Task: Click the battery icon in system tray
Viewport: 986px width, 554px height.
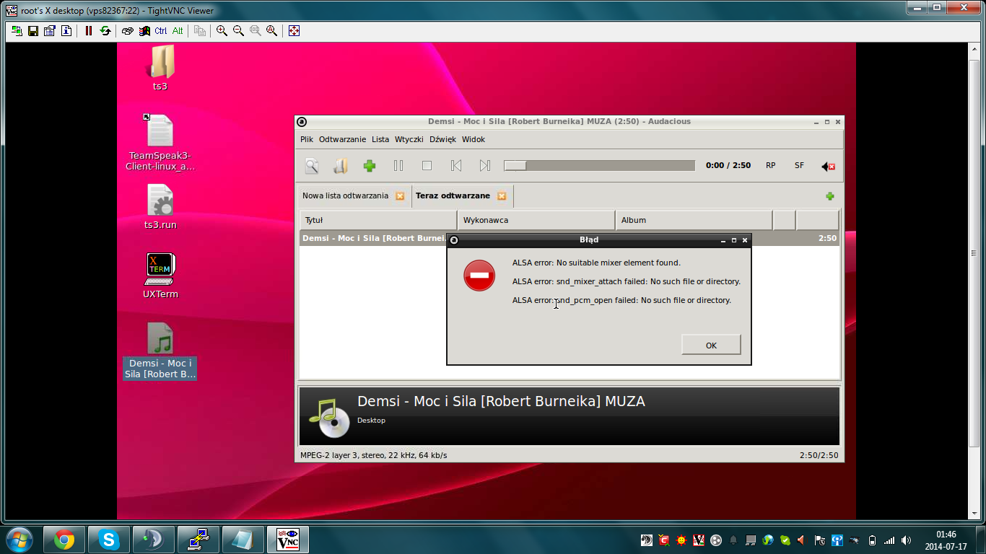Action: pos(872,540)
